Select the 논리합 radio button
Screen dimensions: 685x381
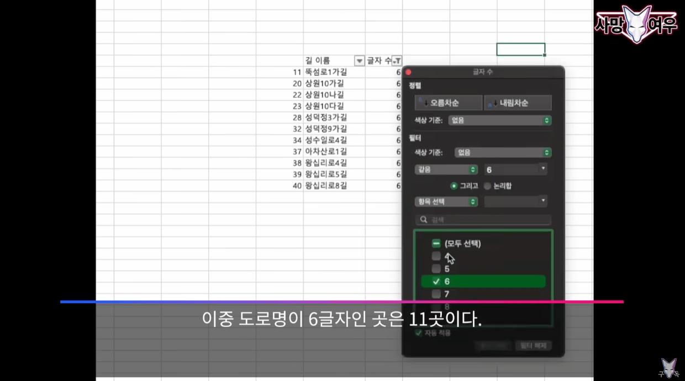pyautogui.click(x=487, y=187)
